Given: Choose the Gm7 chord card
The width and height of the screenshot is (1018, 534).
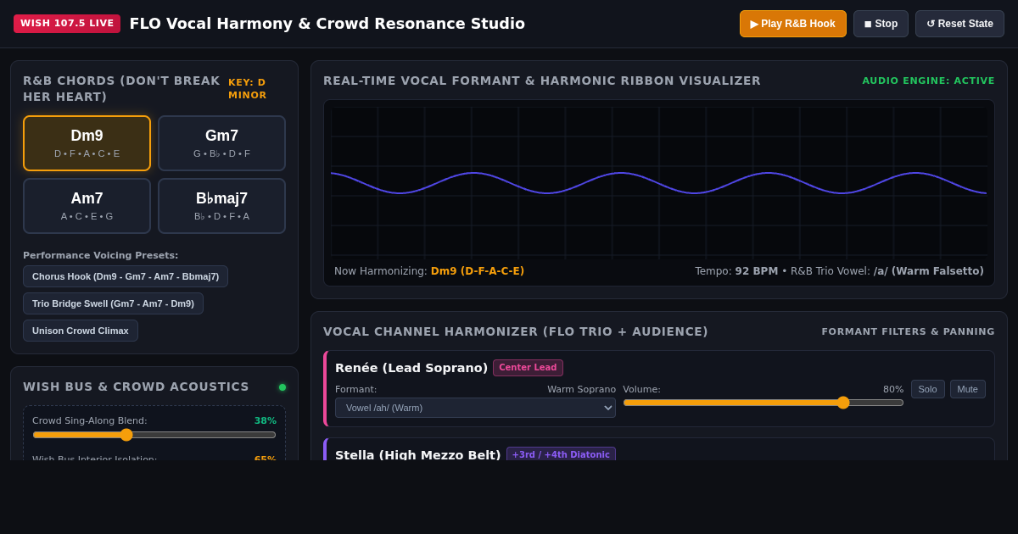Looking at the screenshot, I should [x=221, y=143].
